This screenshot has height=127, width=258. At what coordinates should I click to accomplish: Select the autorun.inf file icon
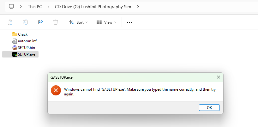(15, 41)
